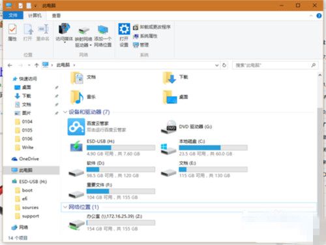
Task: Click the Up one level arrow
Action: [37, 65]
